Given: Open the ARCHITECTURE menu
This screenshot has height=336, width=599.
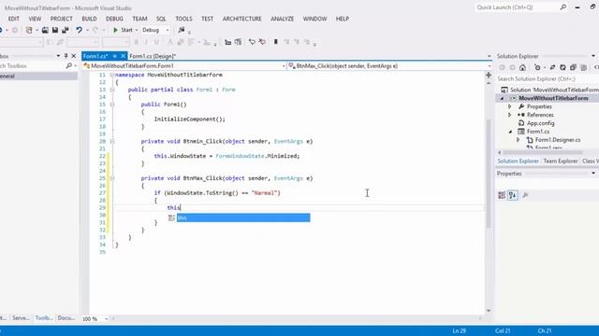Looking at the screenshot, I should pyautogui.click(x=241, y=19).
